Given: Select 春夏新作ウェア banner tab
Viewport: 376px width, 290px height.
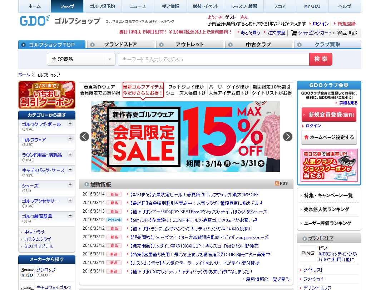Looking at the screenshot, I should coord(100,90).
